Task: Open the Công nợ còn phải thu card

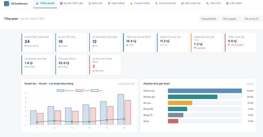Action: 207,43
